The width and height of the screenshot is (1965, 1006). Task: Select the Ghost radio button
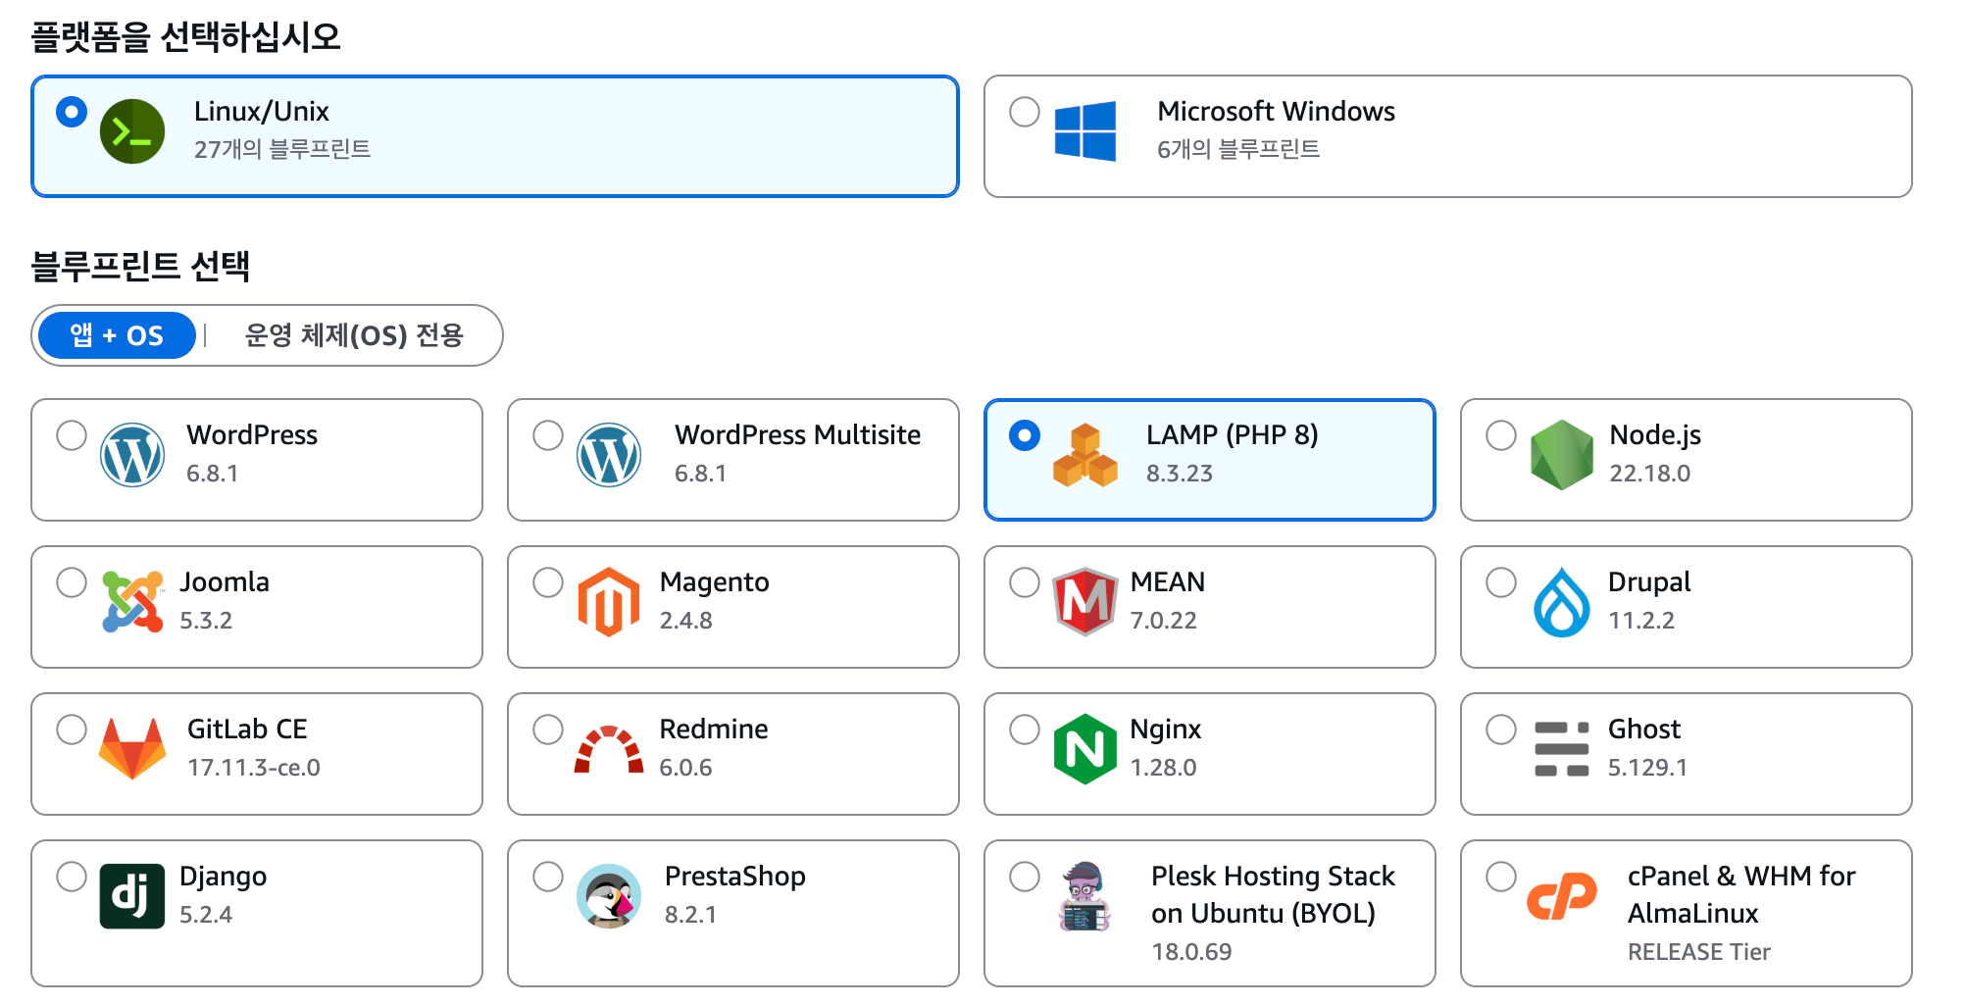pos(1501,729)
